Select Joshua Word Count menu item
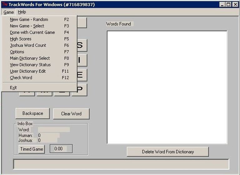The height and width of the screenshot is (175, 240). [x=28, y=45]
